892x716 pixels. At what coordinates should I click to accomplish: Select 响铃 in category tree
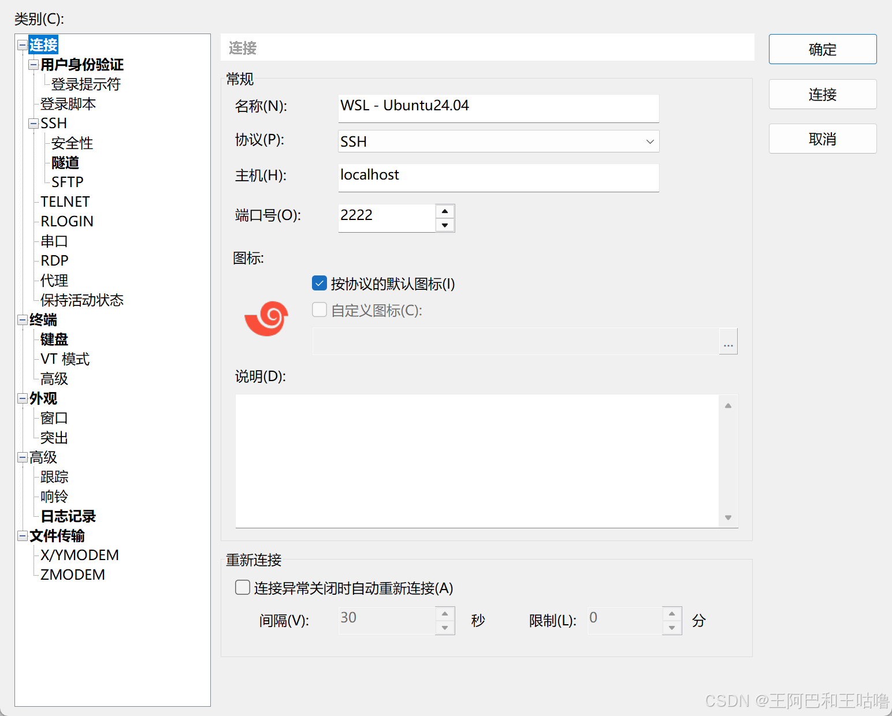54,497
